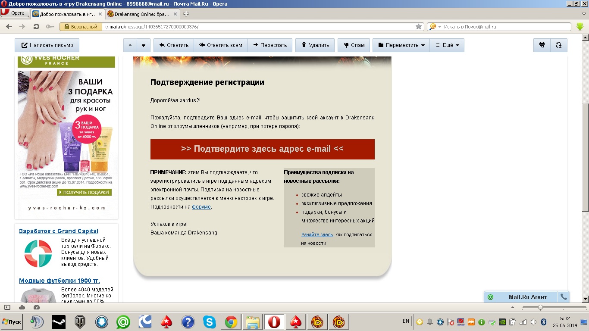Open Skype from the taskbar
589x331 pixels.
tap(210, 322)
